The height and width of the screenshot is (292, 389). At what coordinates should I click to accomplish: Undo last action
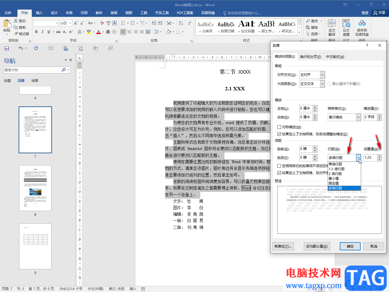(x=21, y=48)
